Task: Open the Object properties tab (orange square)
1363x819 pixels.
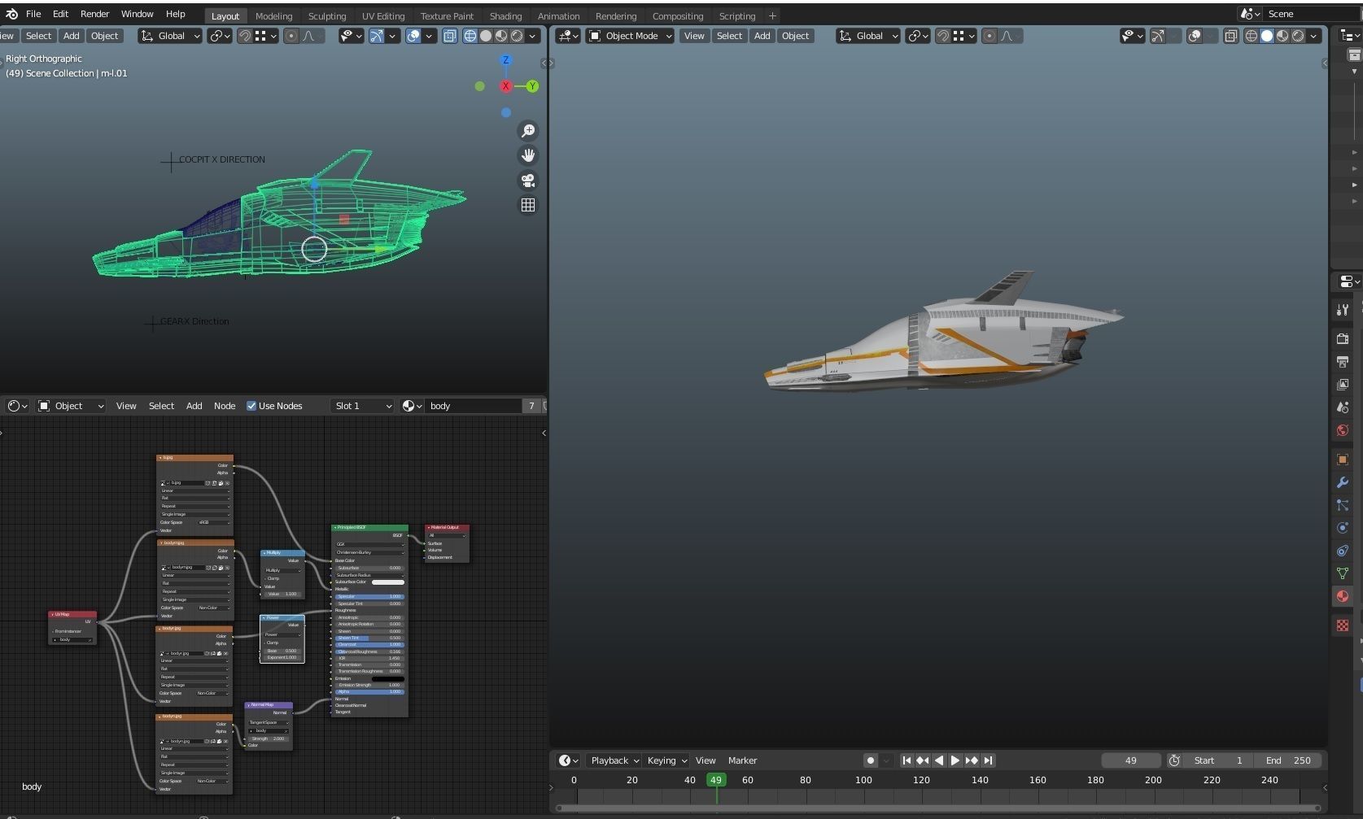Action: point(1343,460)
